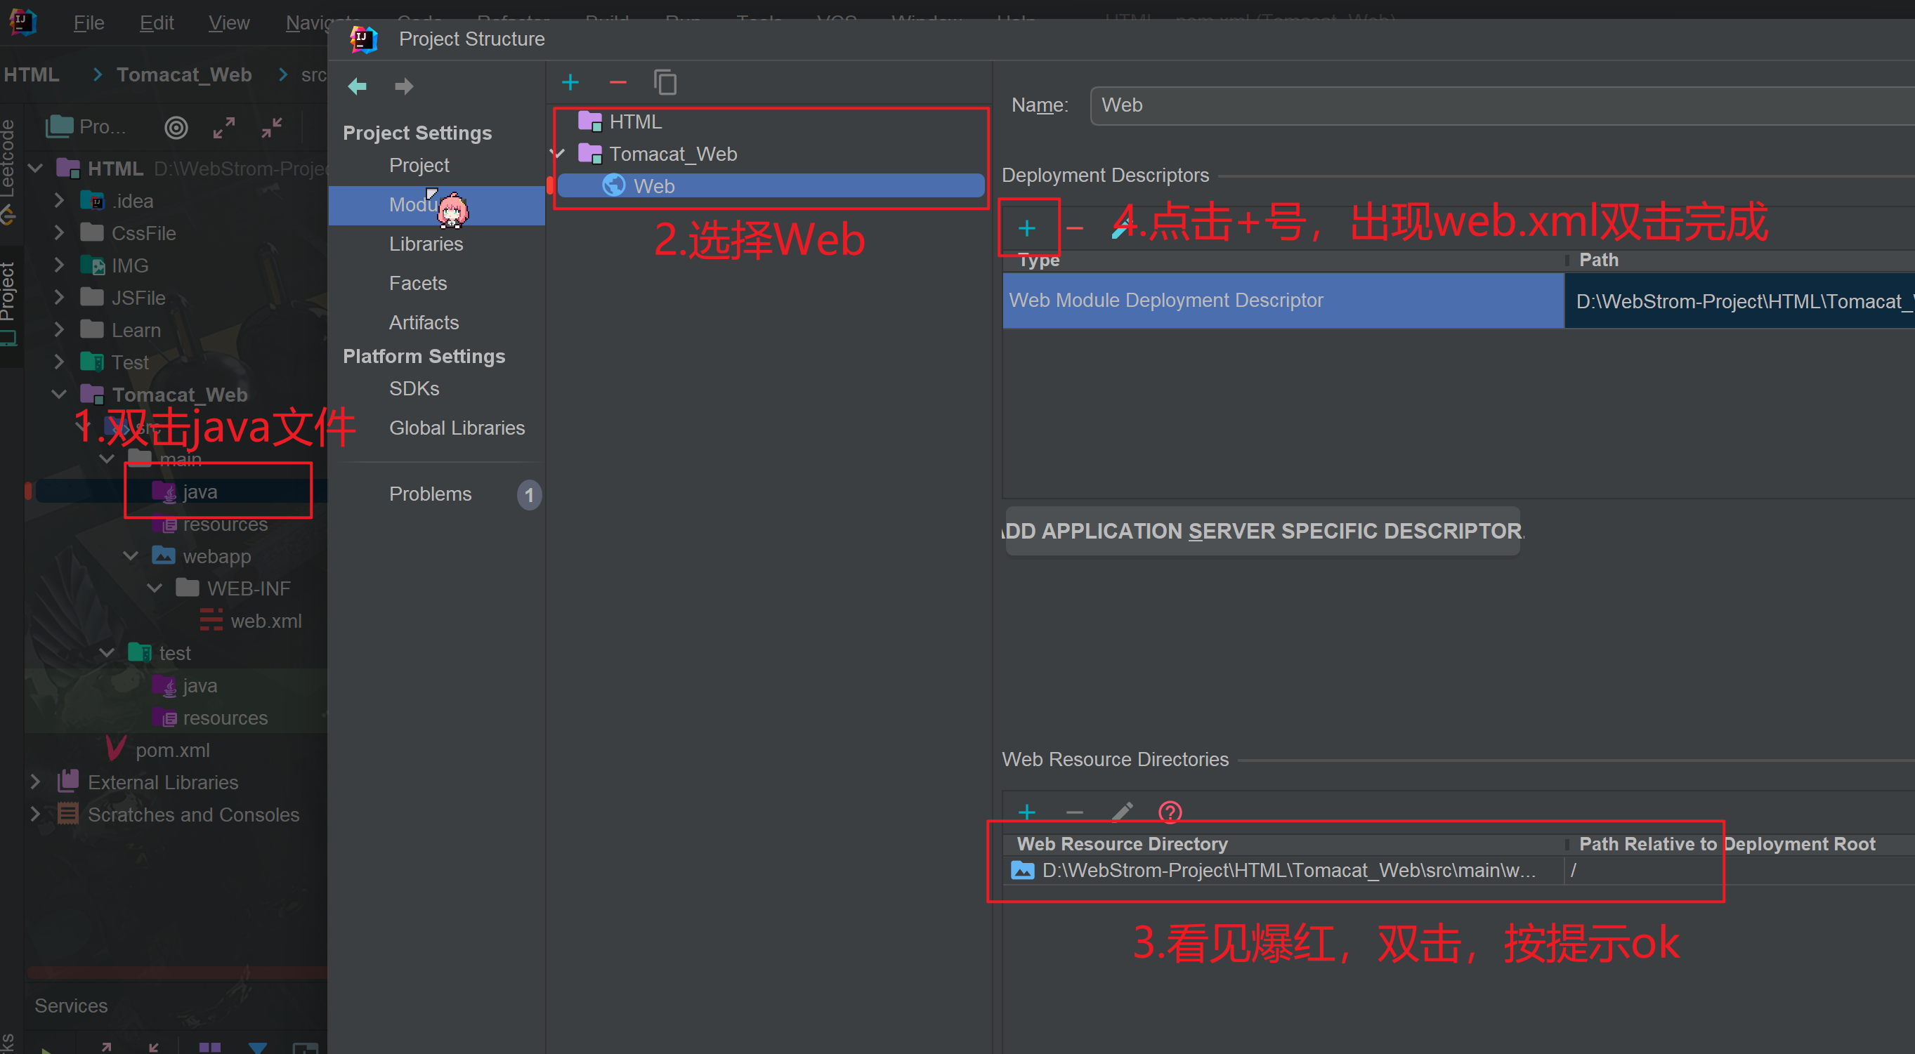Open SDKs under Platform Settings
Image resolution: width=1915 pixels, height=1054 pixels.
[414, 389]
